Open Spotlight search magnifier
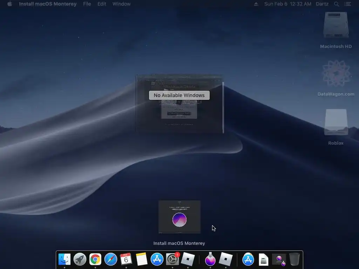 336,4
